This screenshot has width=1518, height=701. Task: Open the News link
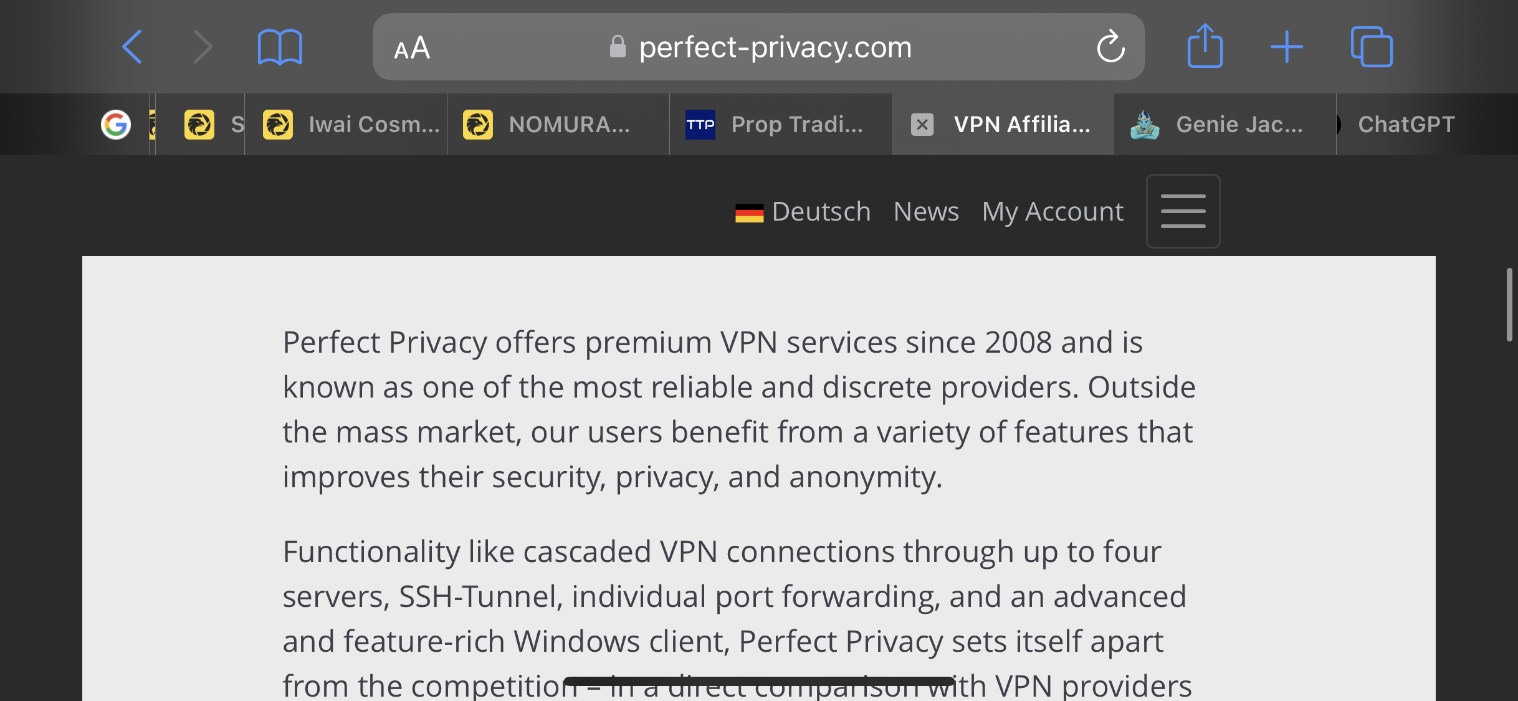pos(926,212)
